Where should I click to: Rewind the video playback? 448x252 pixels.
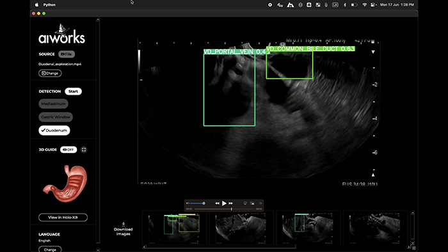217,203
